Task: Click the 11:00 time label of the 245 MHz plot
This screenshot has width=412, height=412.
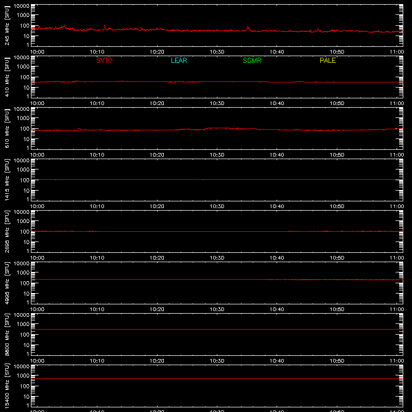Action: tap(397, 52)
